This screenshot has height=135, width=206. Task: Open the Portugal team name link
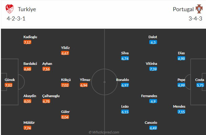coord(183,9)
